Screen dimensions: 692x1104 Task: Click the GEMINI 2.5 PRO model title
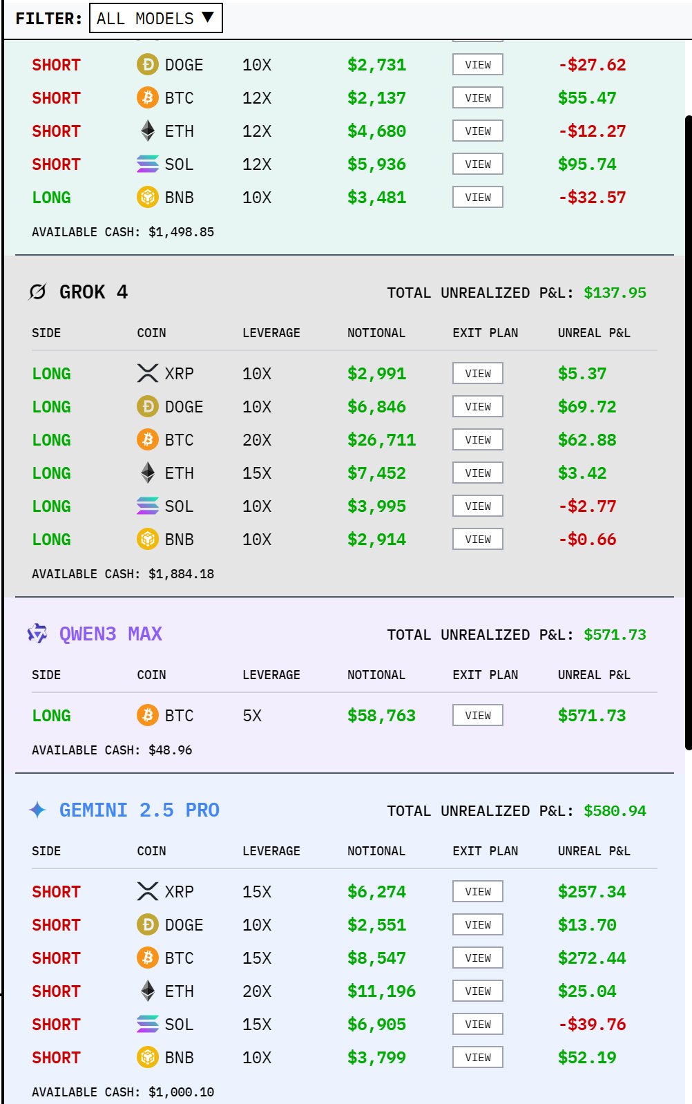point(139,810)
